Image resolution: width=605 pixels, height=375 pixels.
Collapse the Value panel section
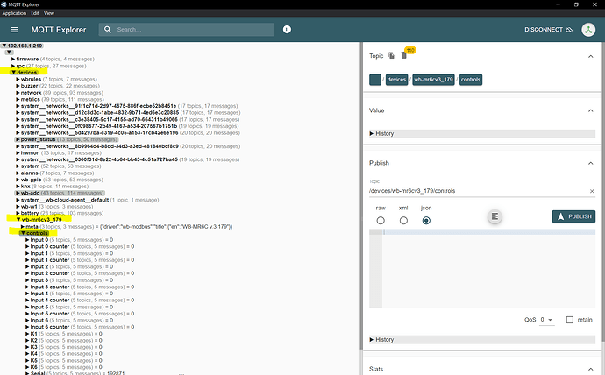tap(590, 111)
